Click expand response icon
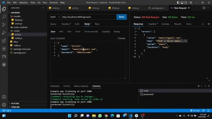The width and height of the screenshot is (212, 119). tap(208, 79)
